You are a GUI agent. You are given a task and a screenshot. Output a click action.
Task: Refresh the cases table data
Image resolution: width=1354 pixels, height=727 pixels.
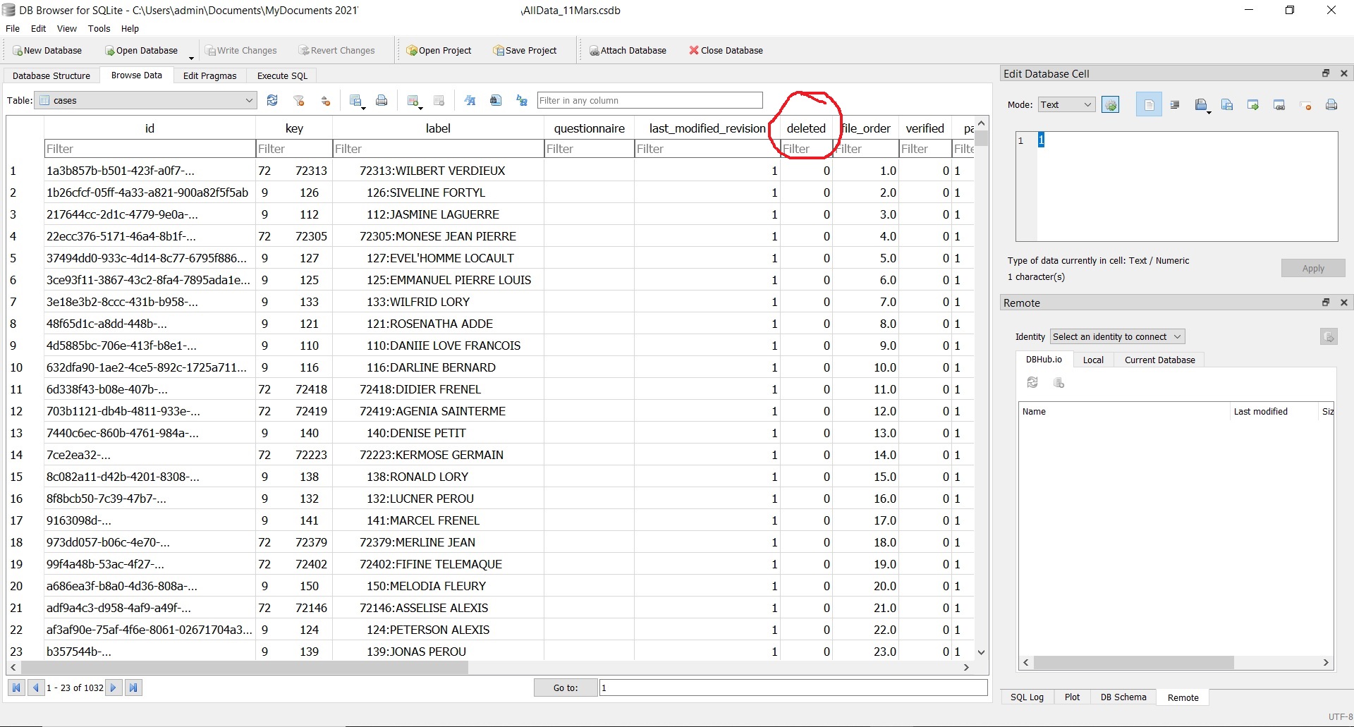tap(272, 101)
